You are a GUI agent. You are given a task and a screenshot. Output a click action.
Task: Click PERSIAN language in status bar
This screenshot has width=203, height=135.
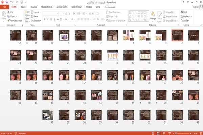pyautogui.click(x=22, y=133)
